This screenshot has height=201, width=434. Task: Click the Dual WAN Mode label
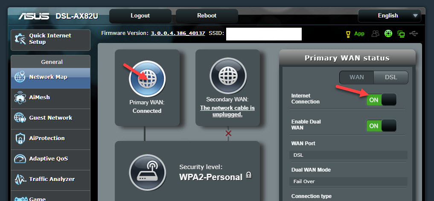click(x=311, y=170)
